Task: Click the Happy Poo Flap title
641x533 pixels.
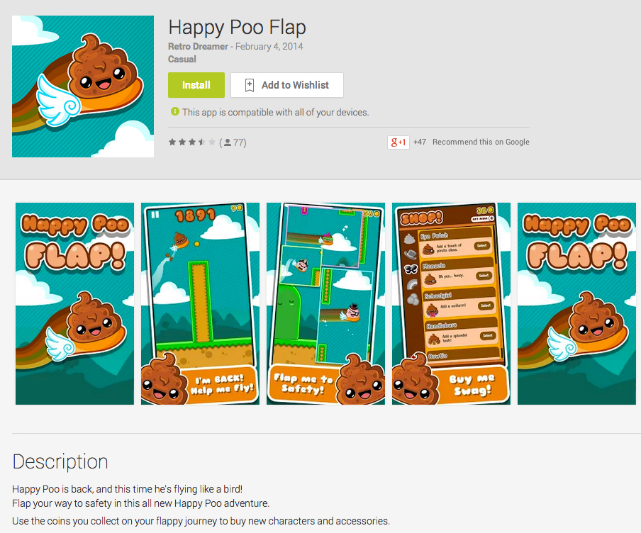Action: pos(237,28)
